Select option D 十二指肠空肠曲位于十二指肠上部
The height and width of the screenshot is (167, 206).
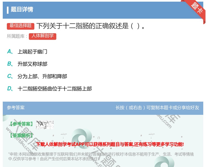click(x=49, y=89)
